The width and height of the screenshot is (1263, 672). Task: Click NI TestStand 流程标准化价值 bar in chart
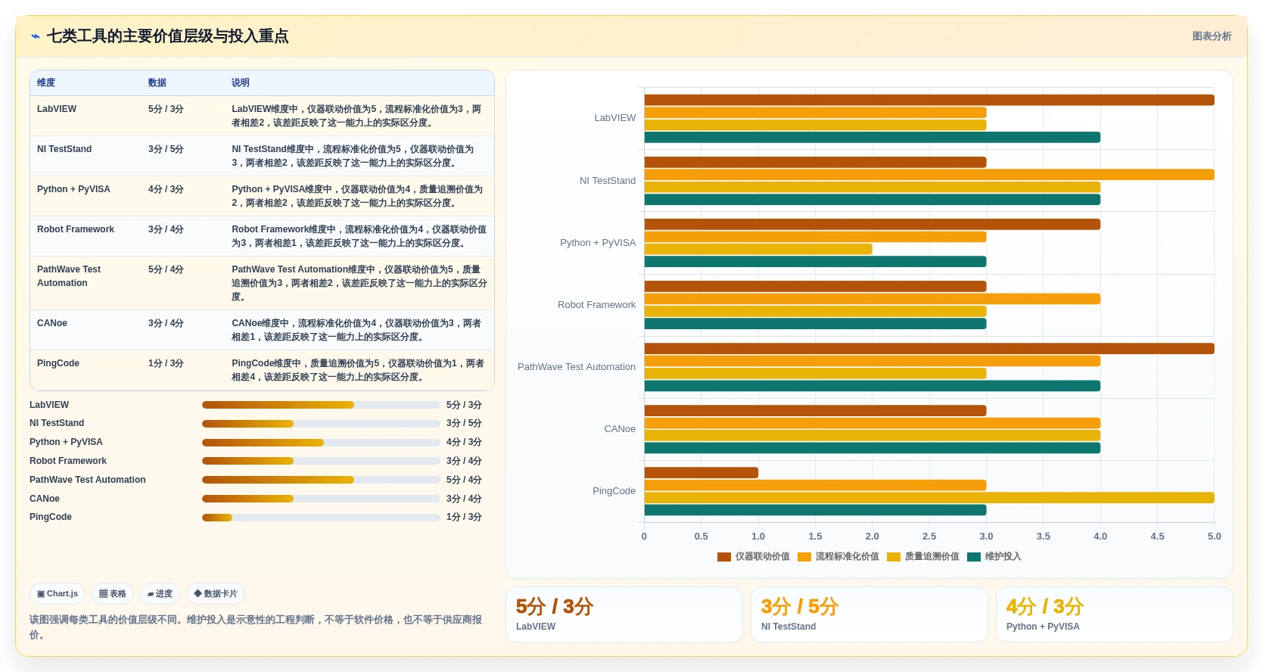[929, 175]
